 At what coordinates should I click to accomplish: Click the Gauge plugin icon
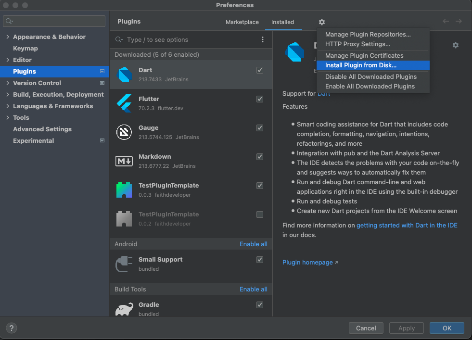click(124, 132)
